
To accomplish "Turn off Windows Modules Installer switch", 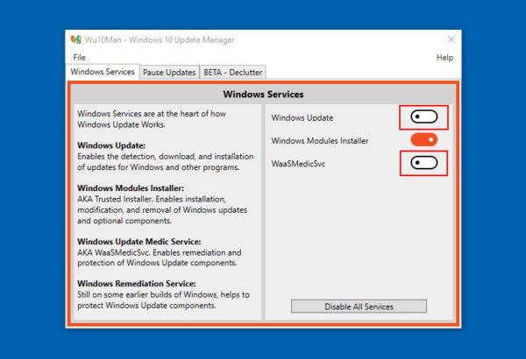I will [424, 140].
